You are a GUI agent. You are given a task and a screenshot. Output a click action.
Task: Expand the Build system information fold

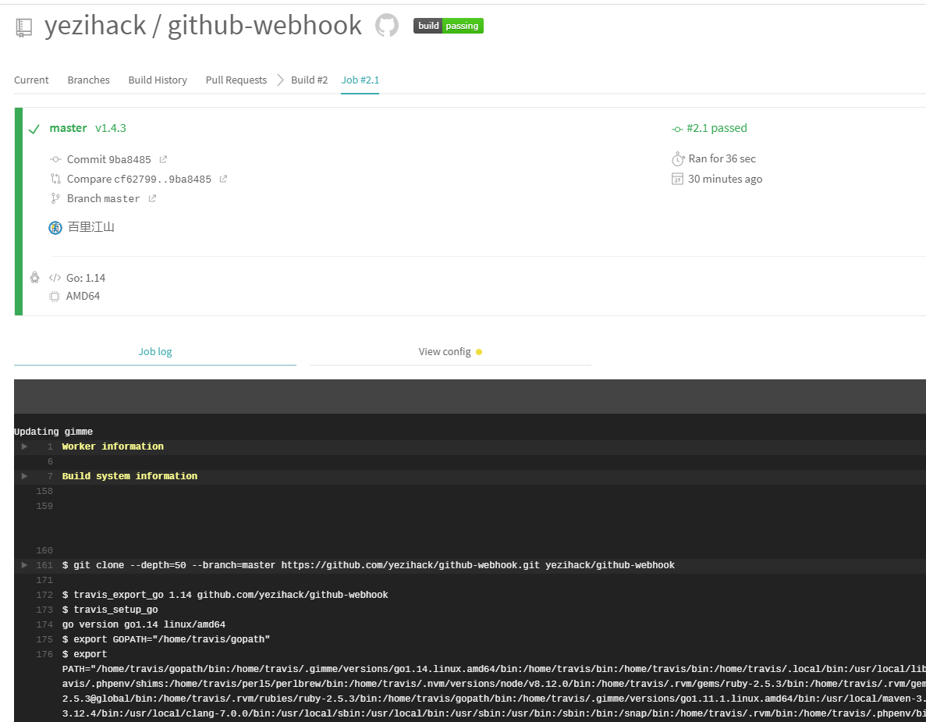pyautogui.click(x=24, y=476)
